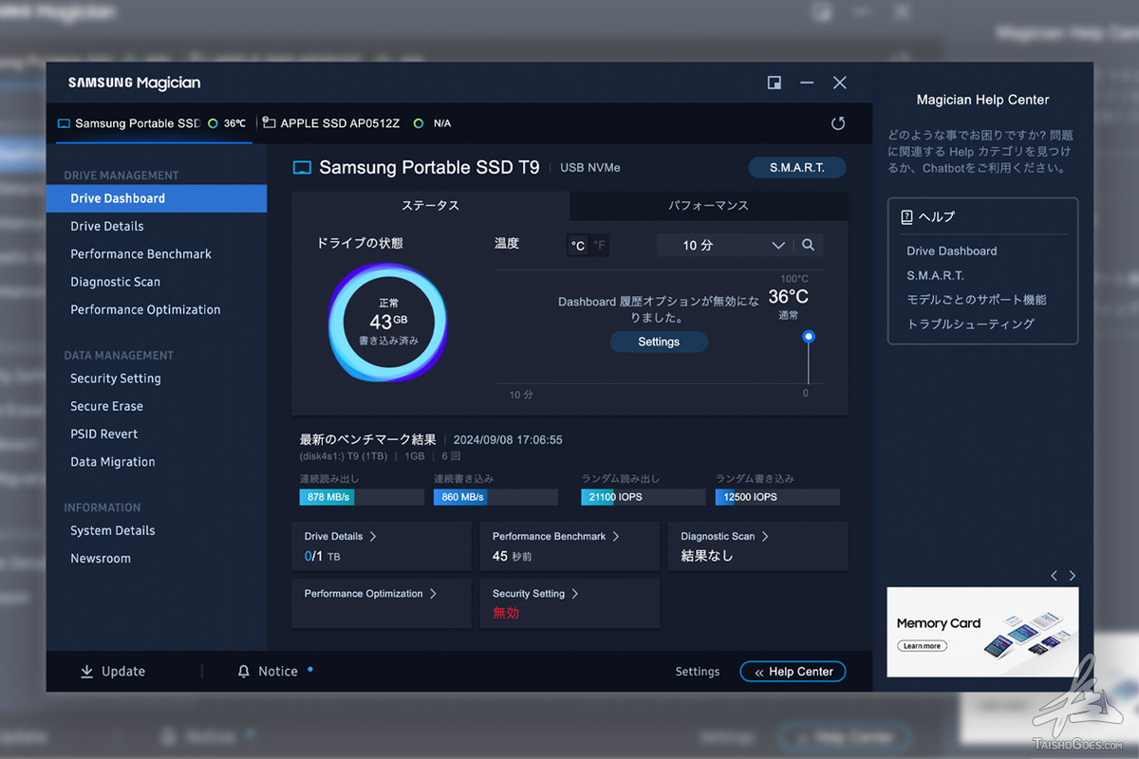Switch temperature unit to °C
1139x759 pixels.
pyautogui.click(x=577, y=246)
